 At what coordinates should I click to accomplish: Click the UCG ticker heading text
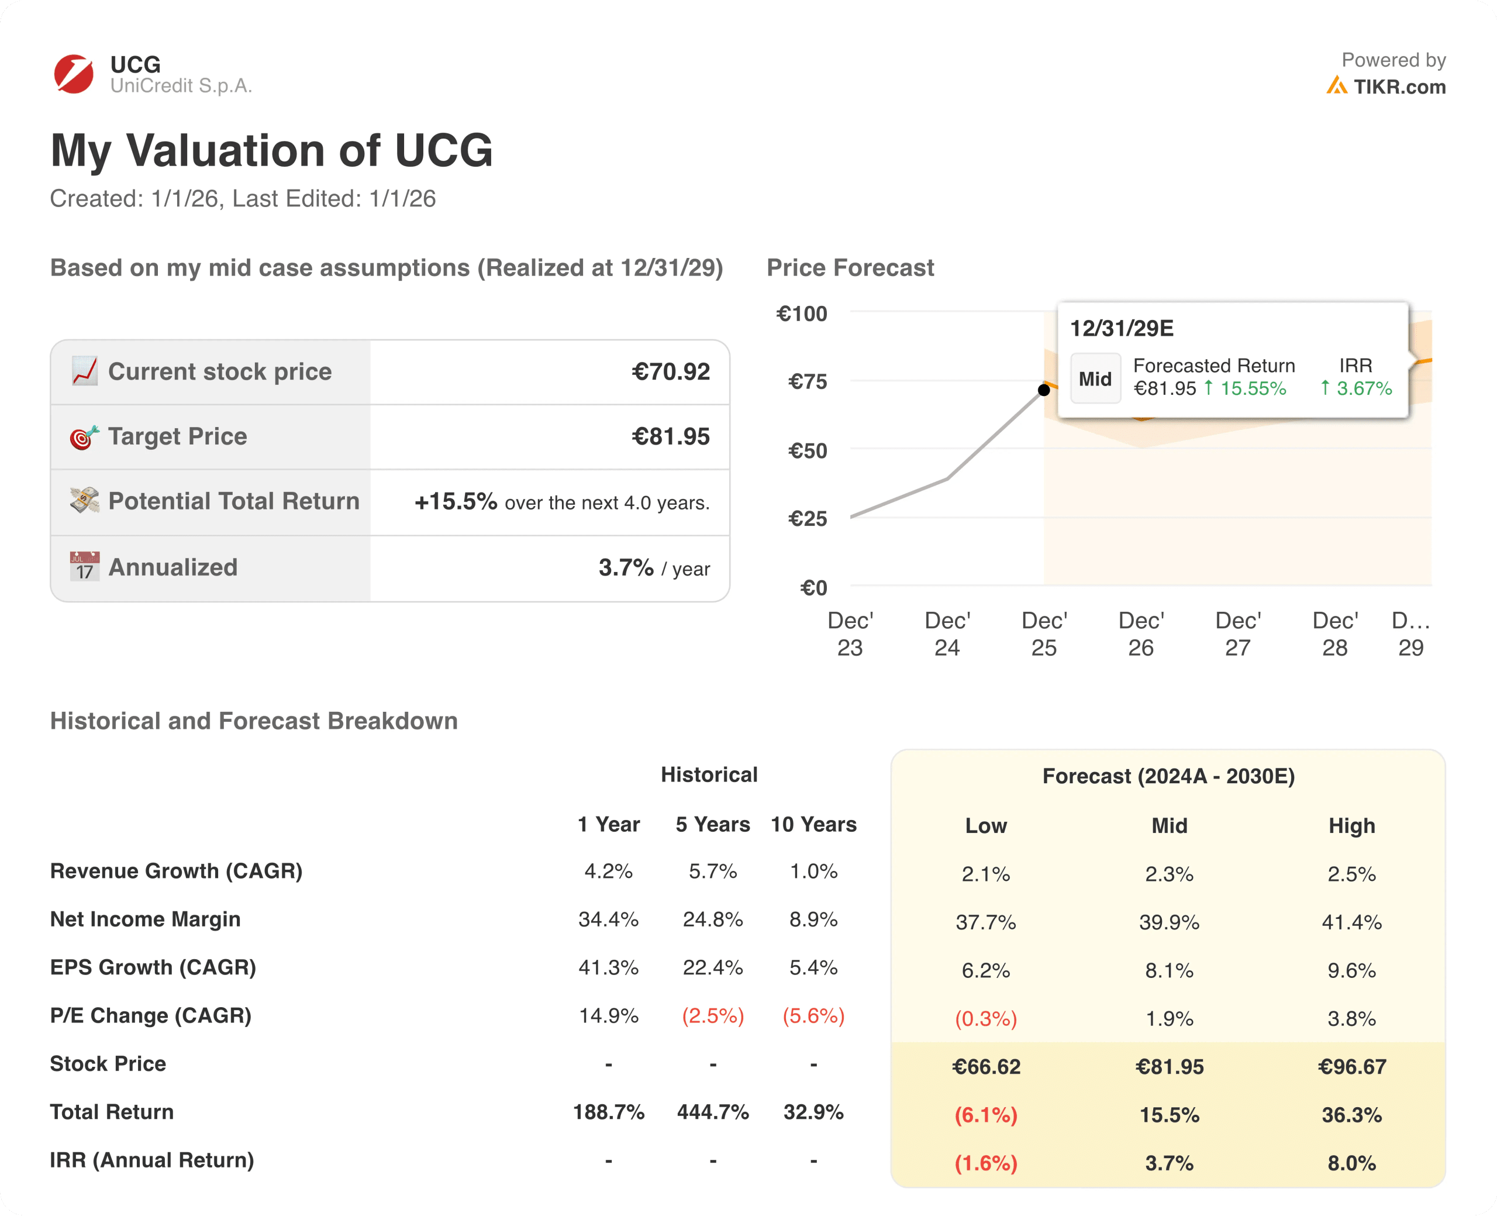click(135, 64)
